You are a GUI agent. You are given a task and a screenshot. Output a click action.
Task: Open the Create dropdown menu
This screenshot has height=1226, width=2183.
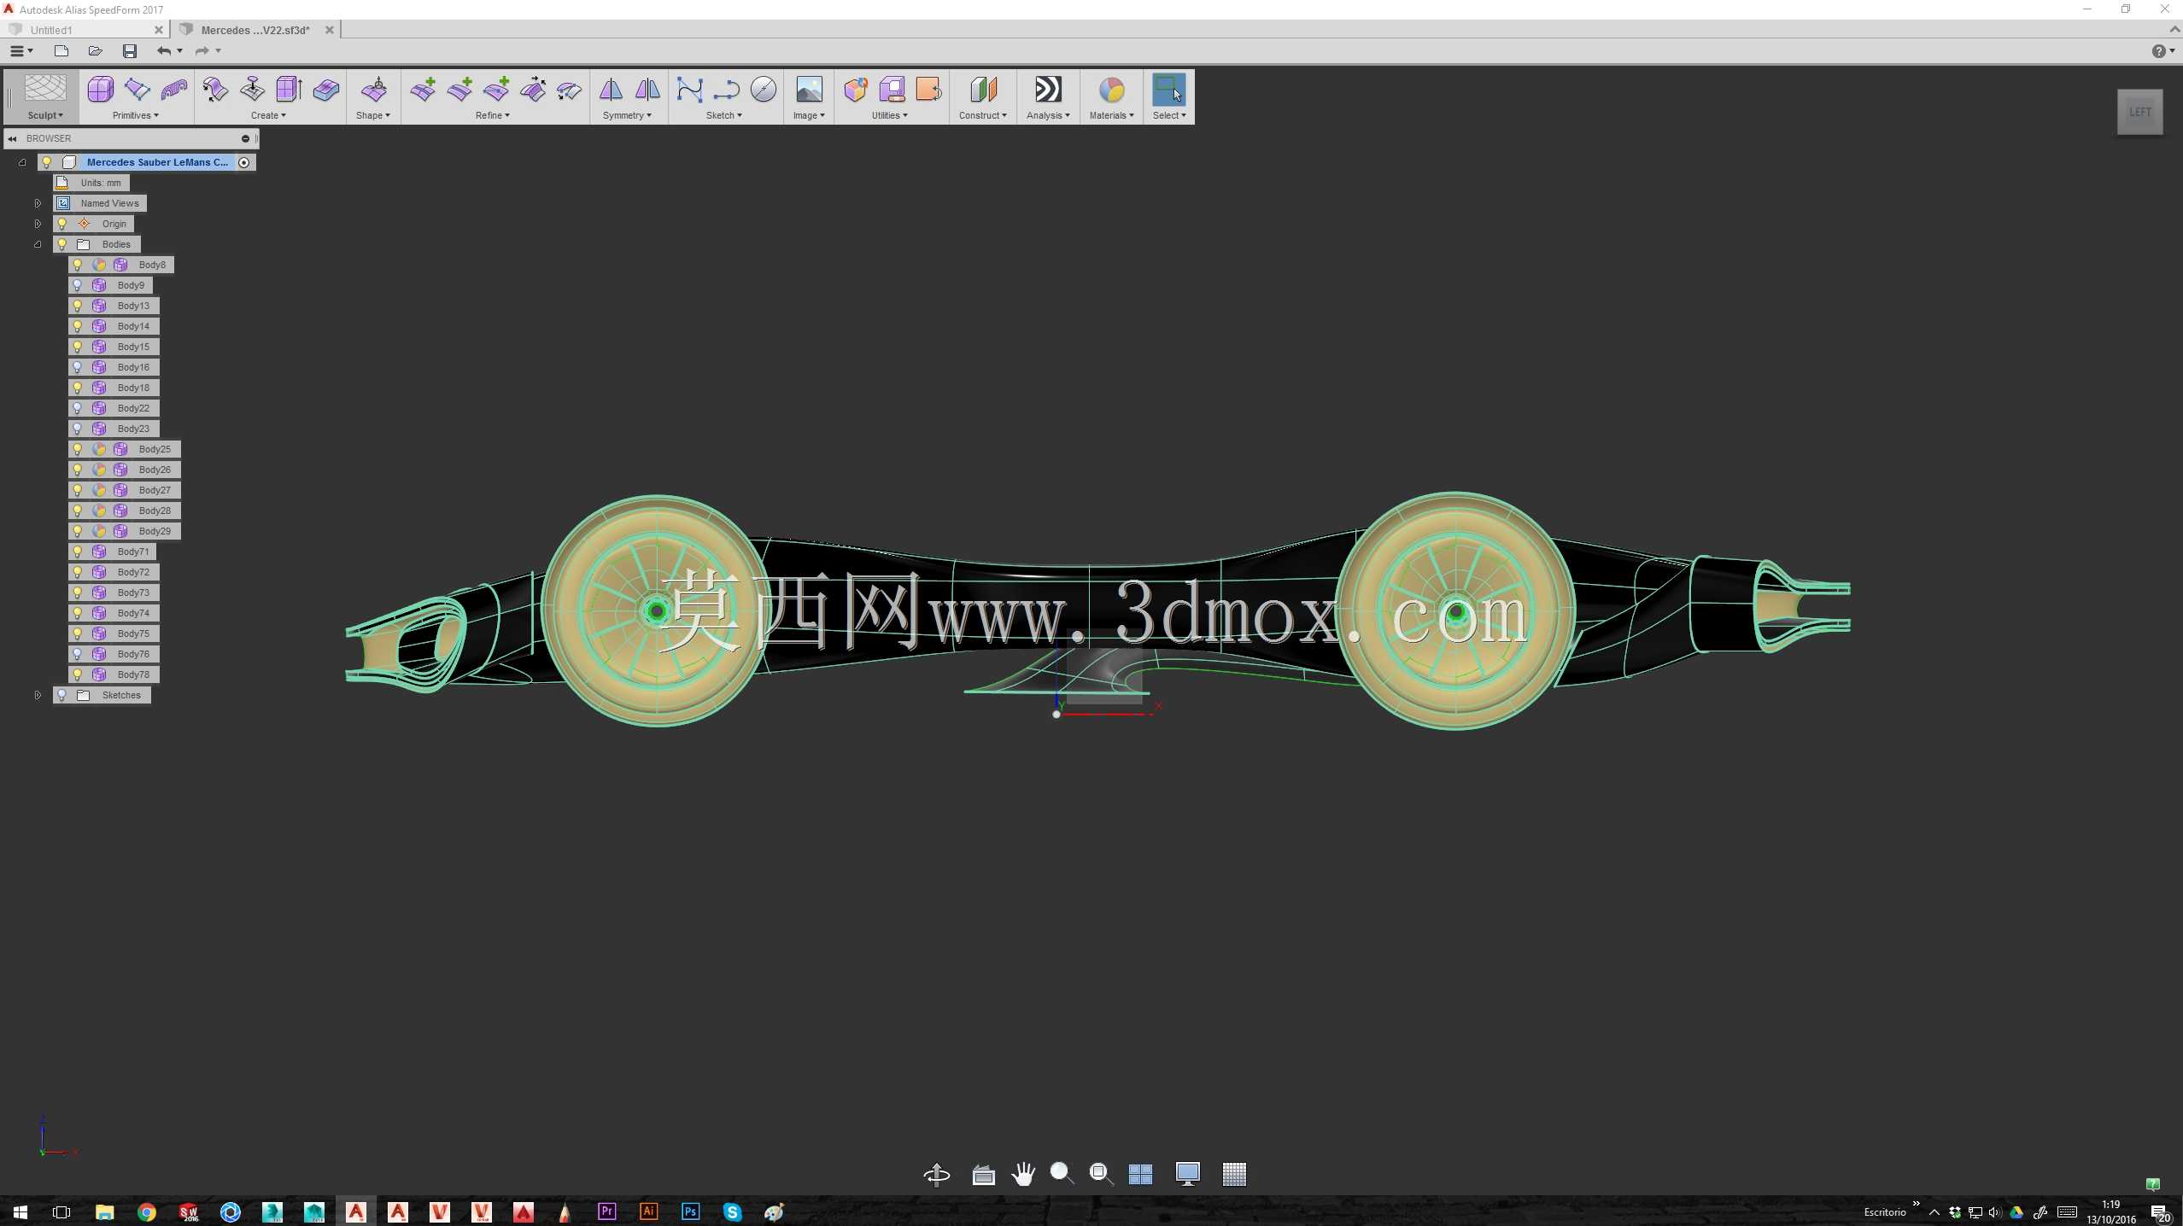[268, 115]
